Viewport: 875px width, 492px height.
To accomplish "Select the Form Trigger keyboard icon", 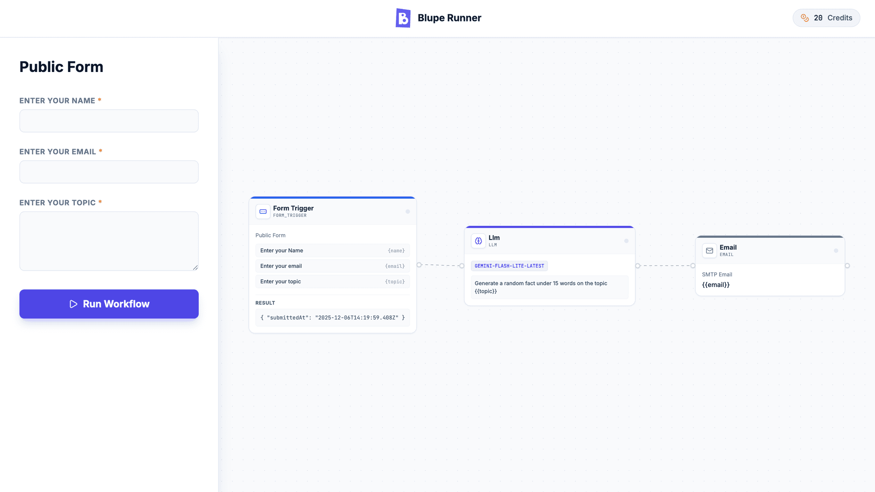I will click(x=263, y=211).
